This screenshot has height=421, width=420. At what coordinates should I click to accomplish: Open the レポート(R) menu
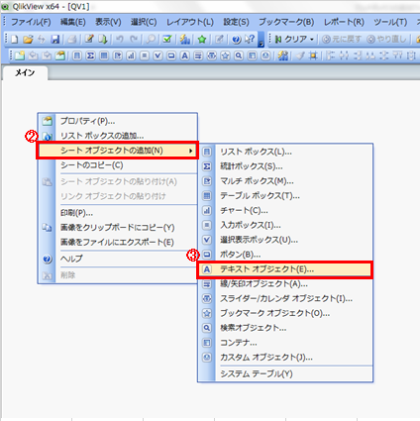click(344, 22)
